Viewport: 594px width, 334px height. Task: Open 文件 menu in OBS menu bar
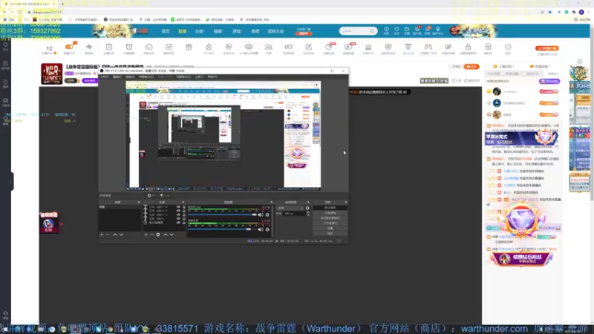(x=104, y=77)
